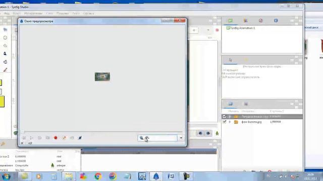Image resolution: width=323 pixels, height=181 pixels.
Task: Click the 0.000000 value in the parameters panel
Action: click(x=20, y=156)
